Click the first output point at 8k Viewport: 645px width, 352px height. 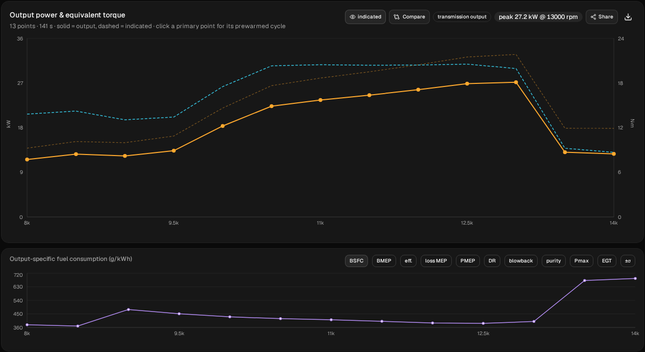[27, 160]
